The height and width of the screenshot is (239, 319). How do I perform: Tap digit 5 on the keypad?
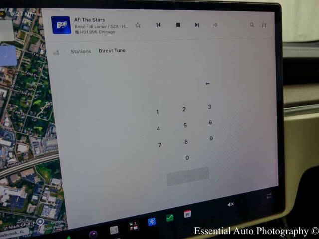(185, 125)
